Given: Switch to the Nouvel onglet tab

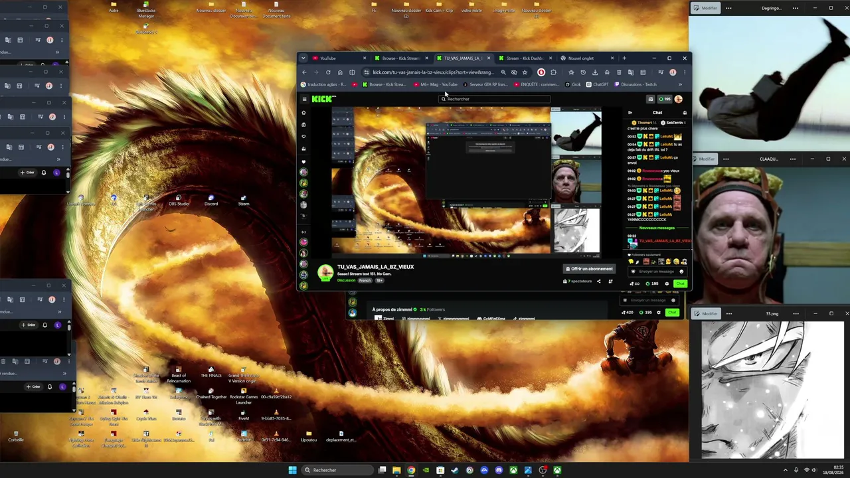Looking at the screenshot, I should [586, 58].
